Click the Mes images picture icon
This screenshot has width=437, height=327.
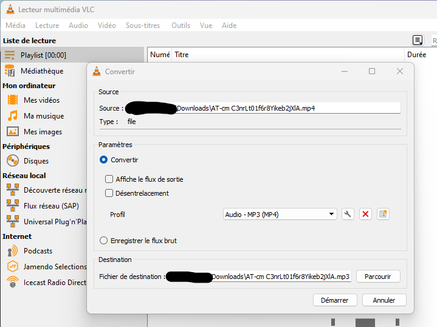coord(13,131)
